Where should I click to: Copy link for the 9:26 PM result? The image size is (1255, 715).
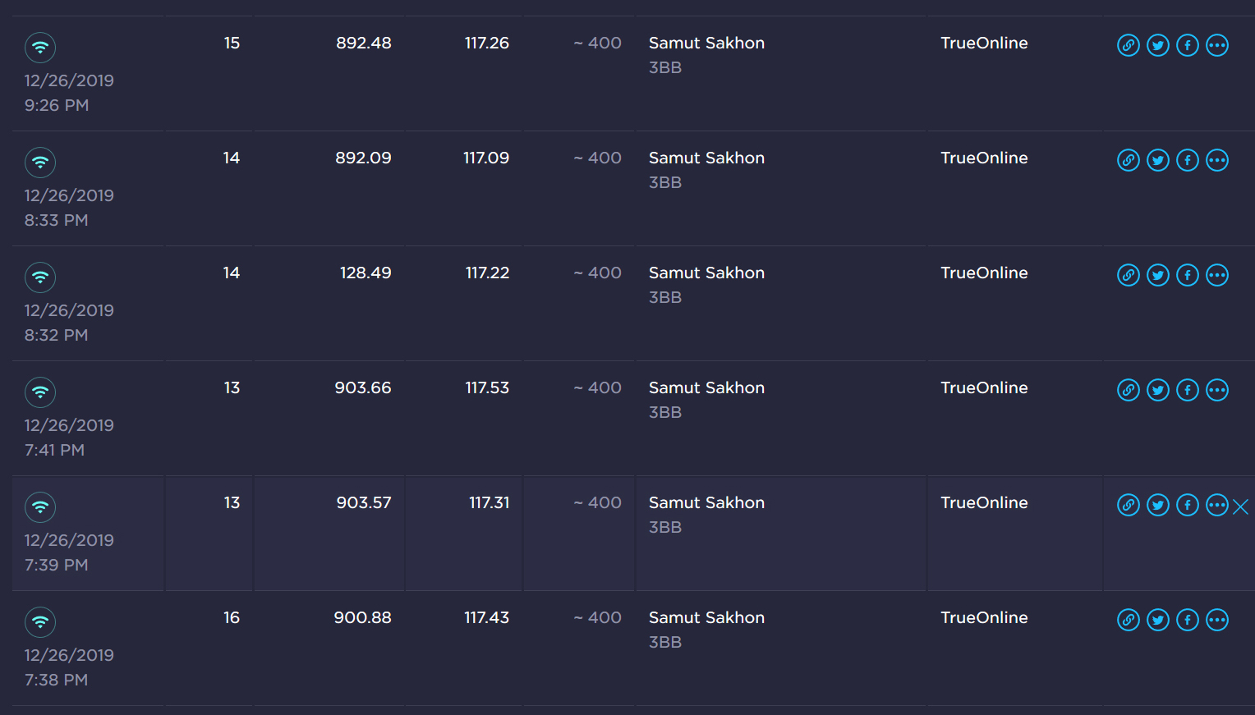(x=1129, y=45)
